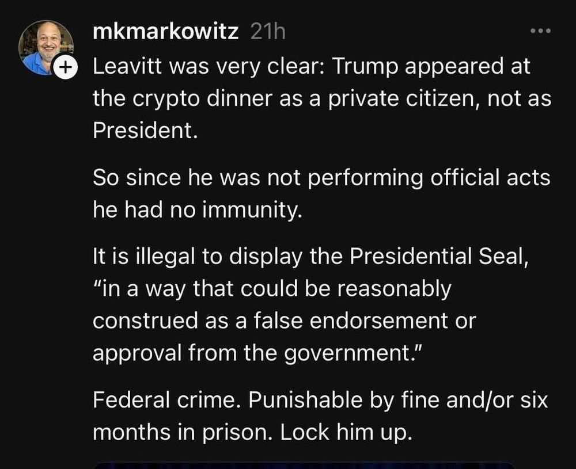
Task: Select the phrase false endorsement
Action: click(351, 321)
